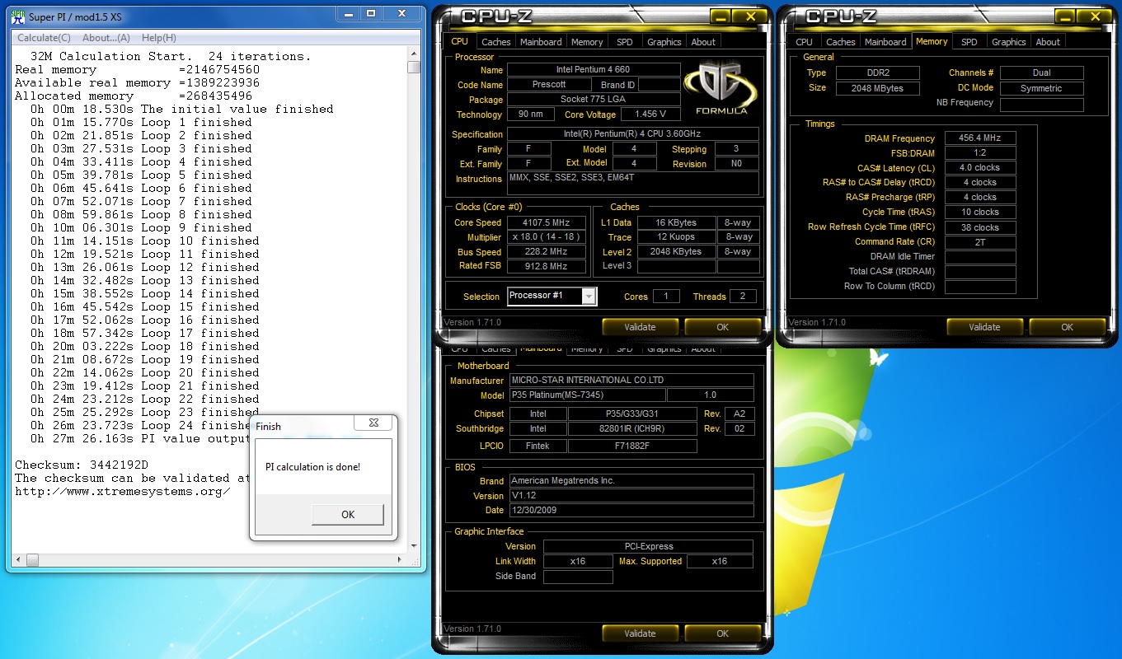Click the memory Type DDR2 field

(878, 72)
